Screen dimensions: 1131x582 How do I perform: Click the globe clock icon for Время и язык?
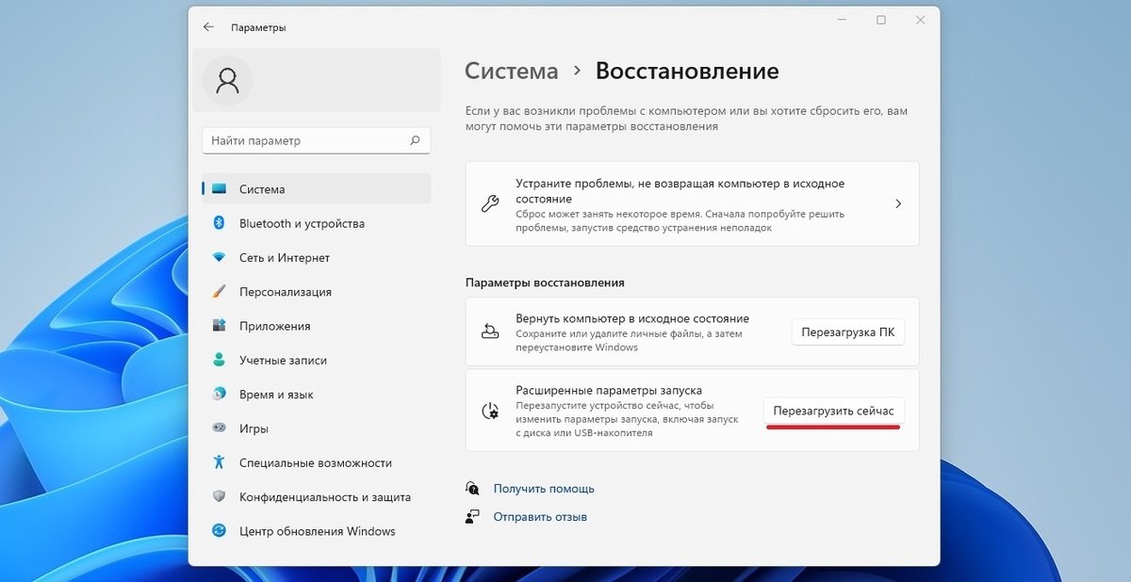point(220,395)
